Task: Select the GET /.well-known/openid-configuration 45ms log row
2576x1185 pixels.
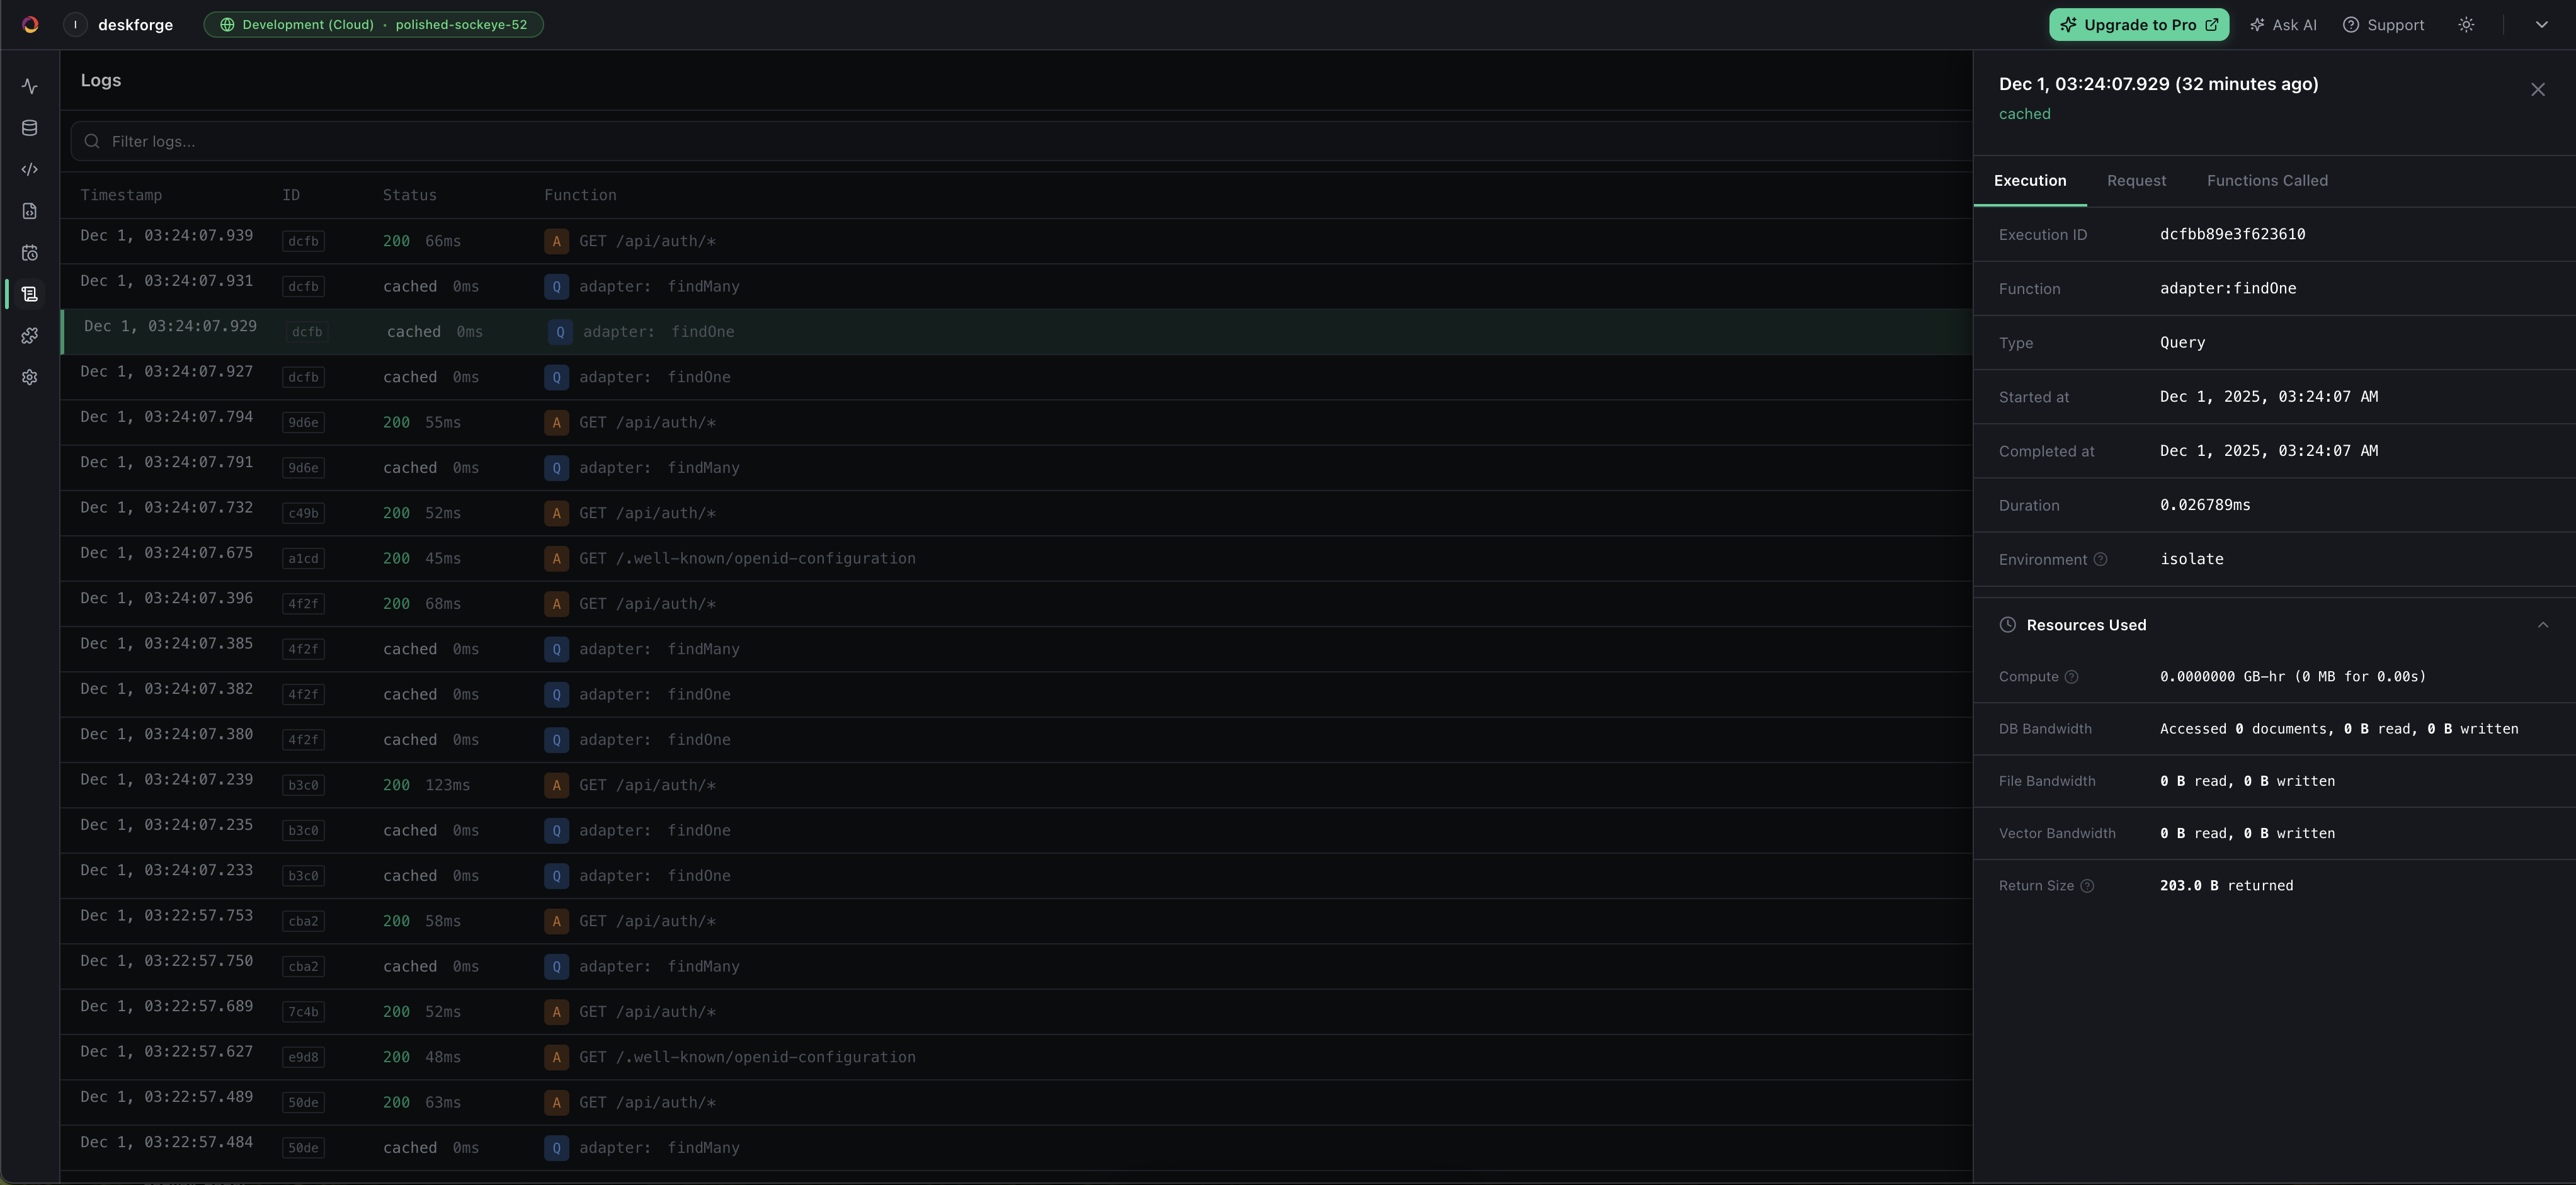Action: coord(746,559)
